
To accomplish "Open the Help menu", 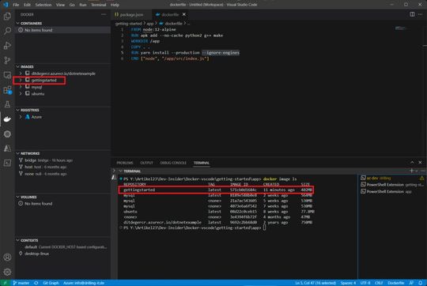I will click(115, 5).
